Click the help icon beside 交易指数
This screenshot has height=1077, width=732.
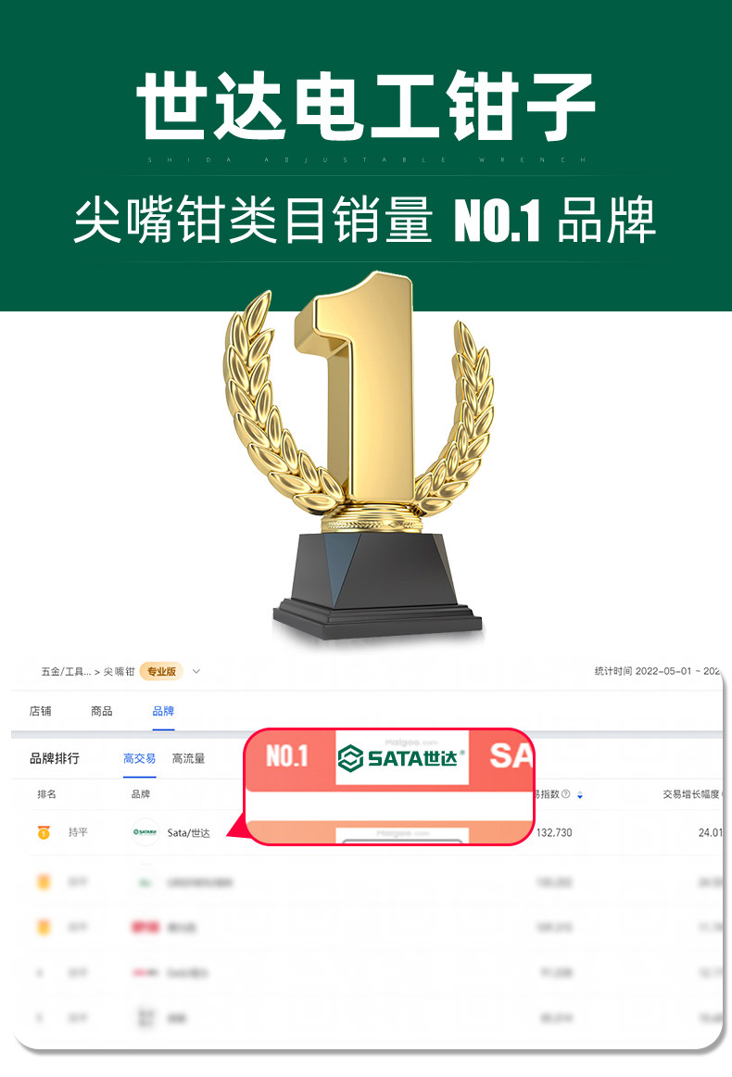(x=566, y=794)
